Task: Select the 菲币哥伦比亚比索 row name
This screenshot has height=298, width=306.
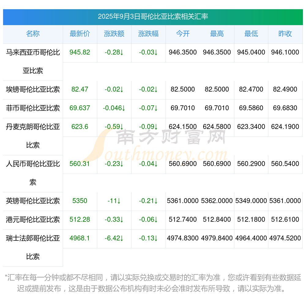Action: (33, 108)
